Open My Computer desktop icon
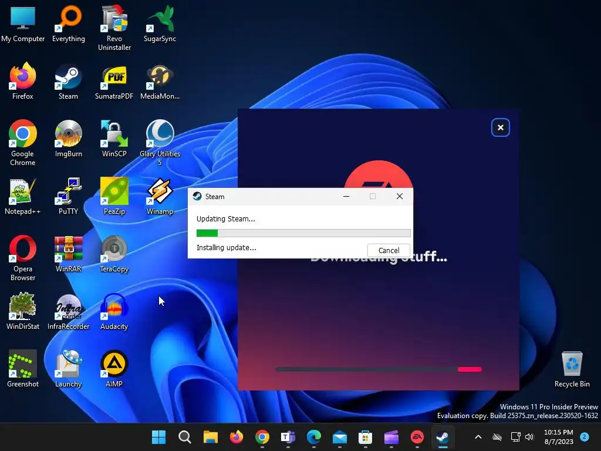This screenshot has height=451, width=601. pyautogui.click(x=23, y=23)
